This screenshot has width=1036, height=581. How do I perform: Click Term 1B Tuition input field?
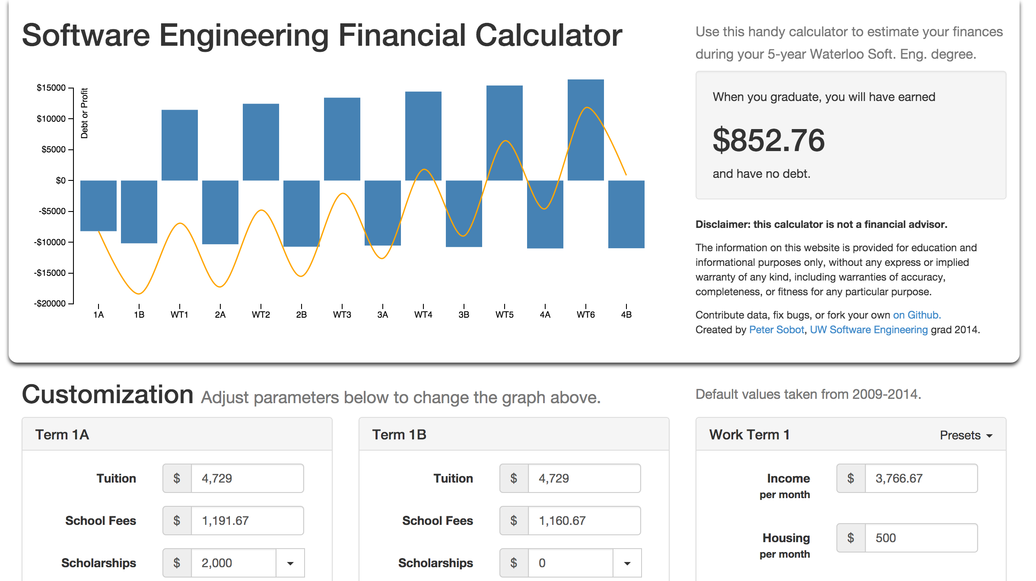(584, 478)
